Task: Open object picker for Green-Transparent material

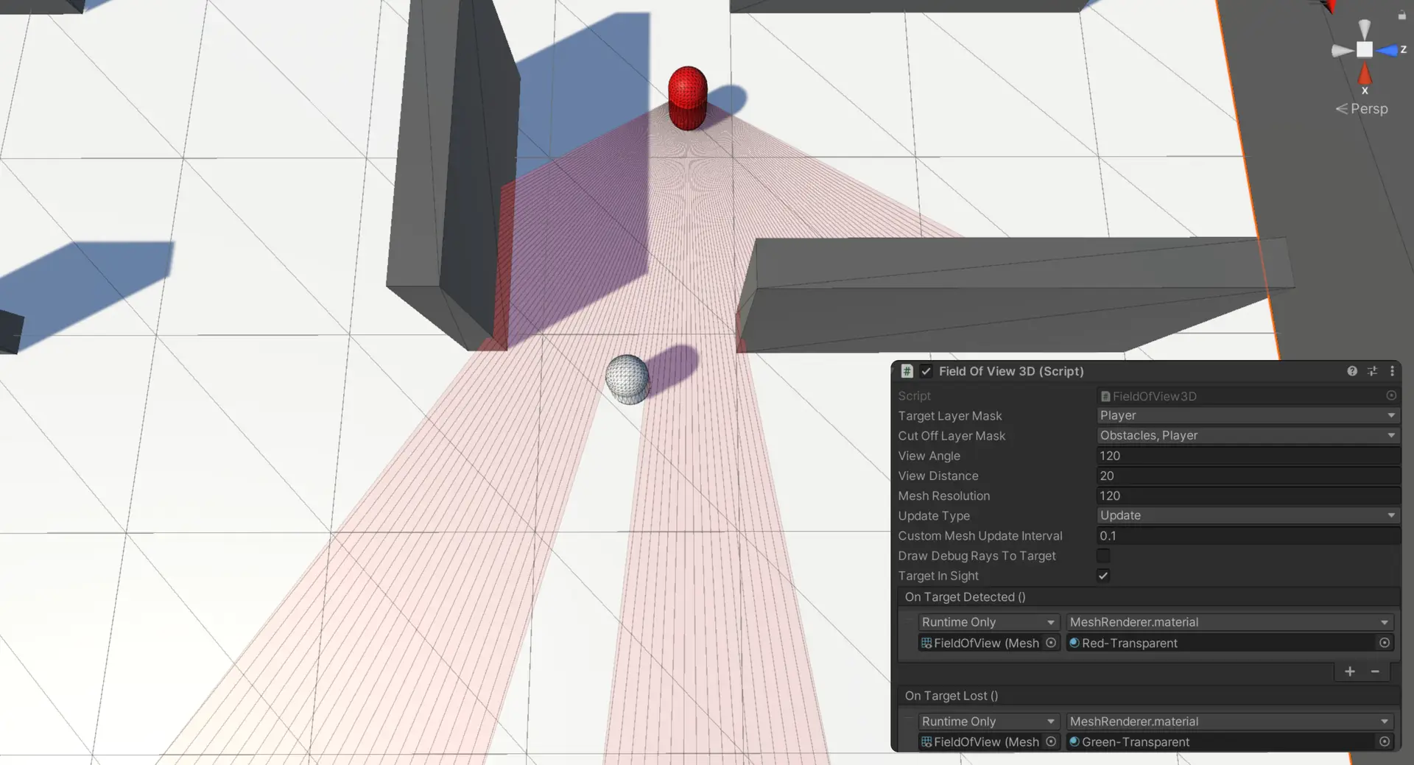Action: pyautogui.click(x=1385, y=742)
